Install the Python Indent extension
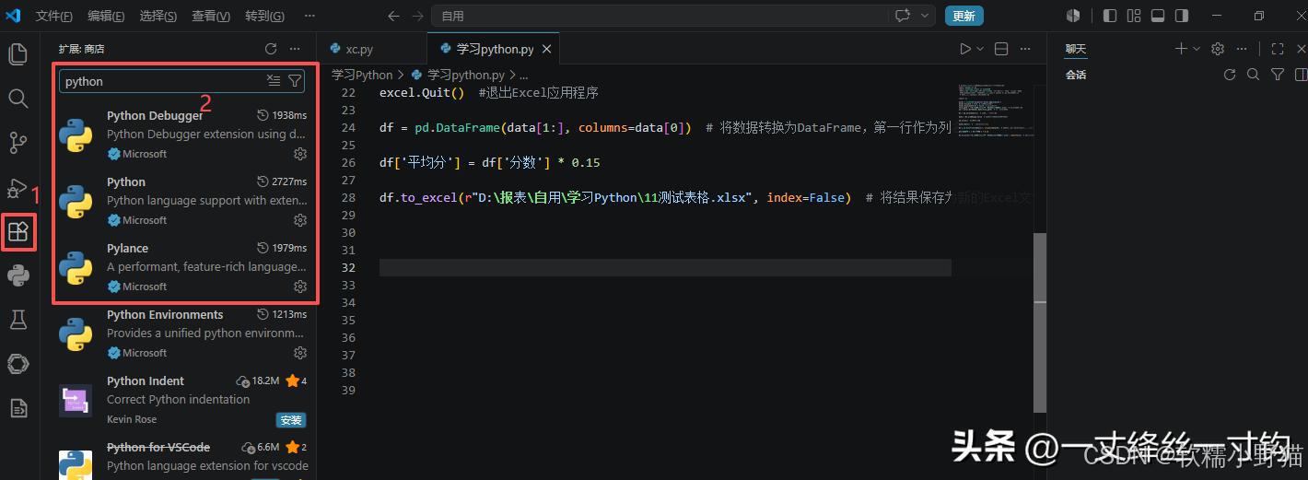Screen dimensions: 1308x480 pyautogui.click(x=291, y=420)
